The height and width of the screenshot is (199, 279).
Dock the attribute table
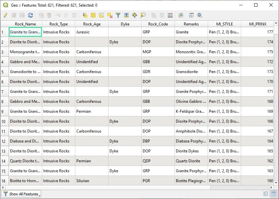(x=191, y=15)
